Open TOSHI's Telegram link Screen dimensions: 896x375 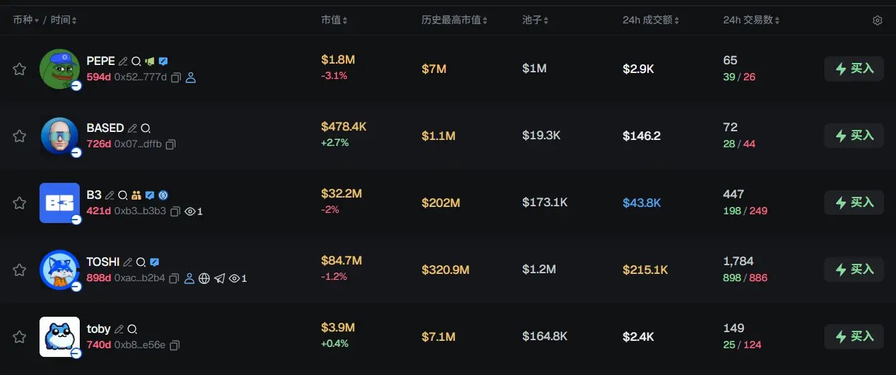tap(219, 279)
